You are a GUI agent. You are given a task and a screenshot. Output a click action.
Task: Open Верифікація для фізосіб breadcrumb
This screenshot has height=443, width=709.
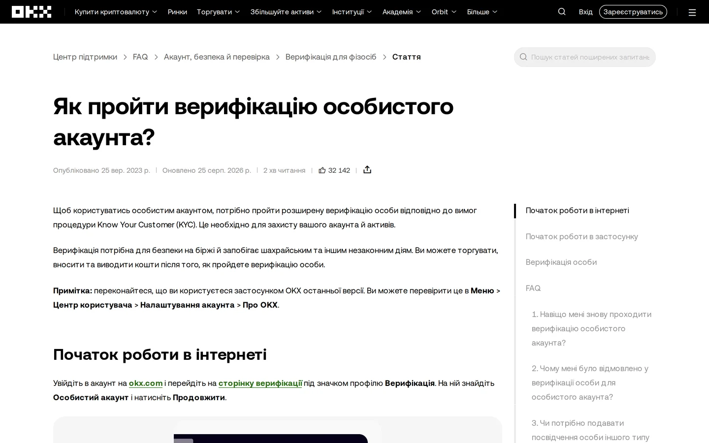[x=331, y=57]
